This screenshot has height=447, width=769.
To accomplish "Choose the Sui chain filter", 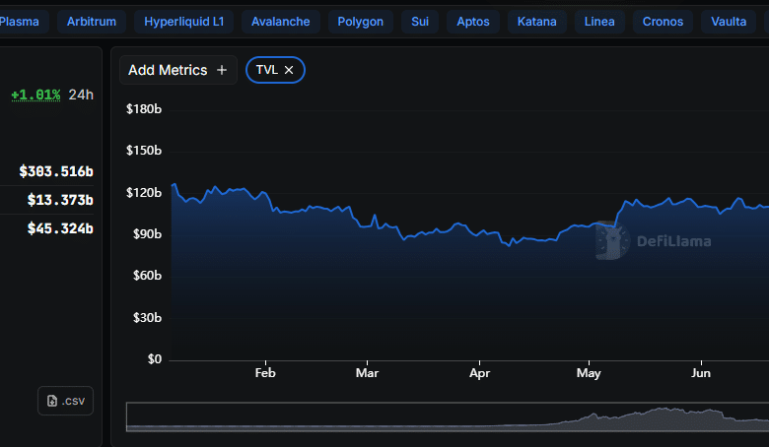I will 421,21.
